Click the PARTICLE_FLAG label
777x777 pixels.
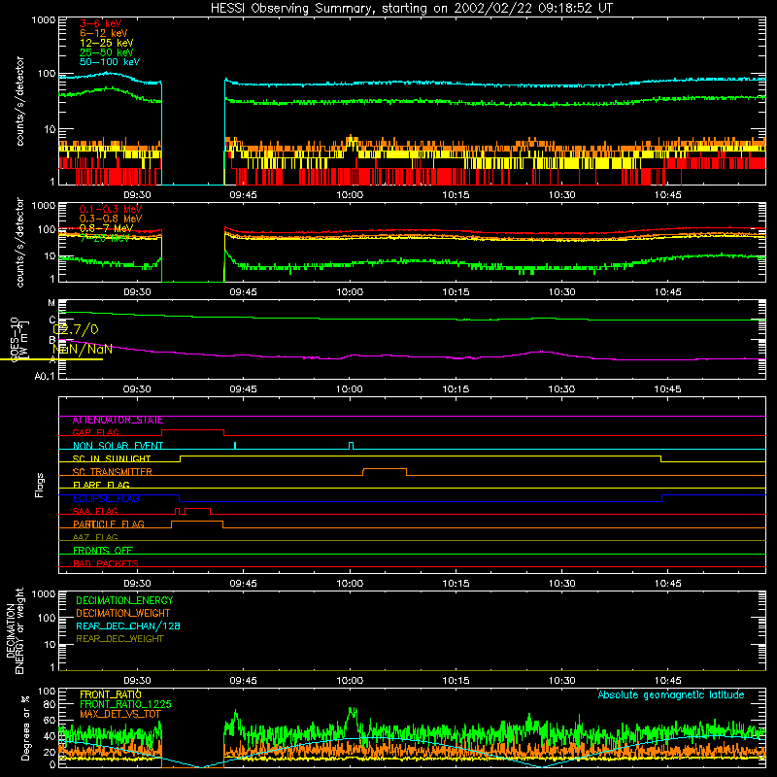109,524
